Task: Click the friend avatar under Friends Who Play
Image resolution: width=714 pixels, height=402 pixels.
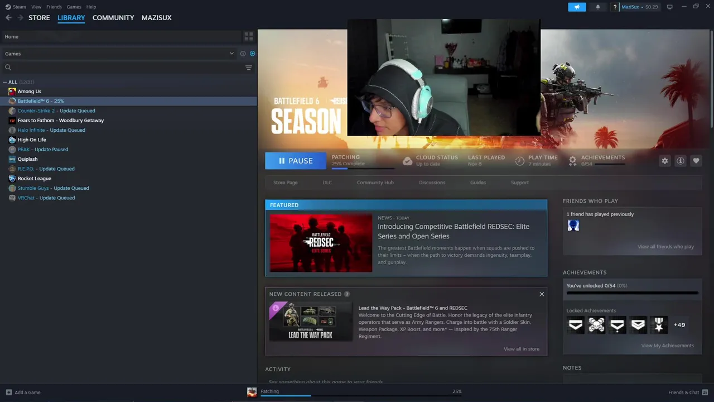Action: [x=573, y=226]
